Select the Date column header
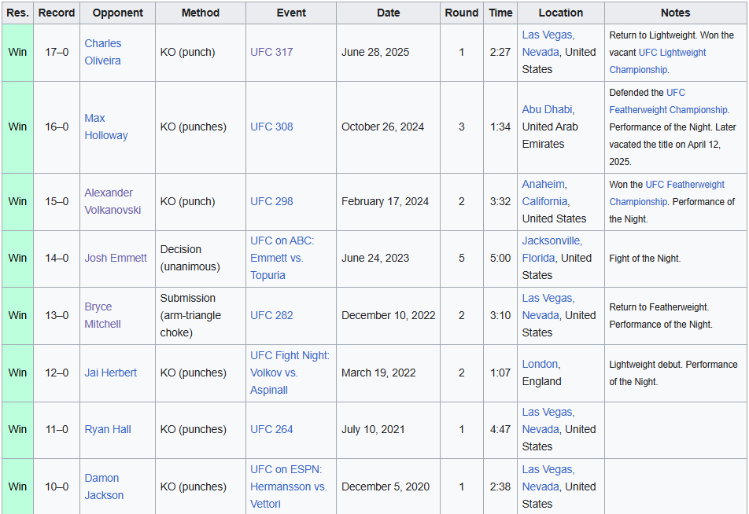749x514 pixels. [x=389, y=13]
